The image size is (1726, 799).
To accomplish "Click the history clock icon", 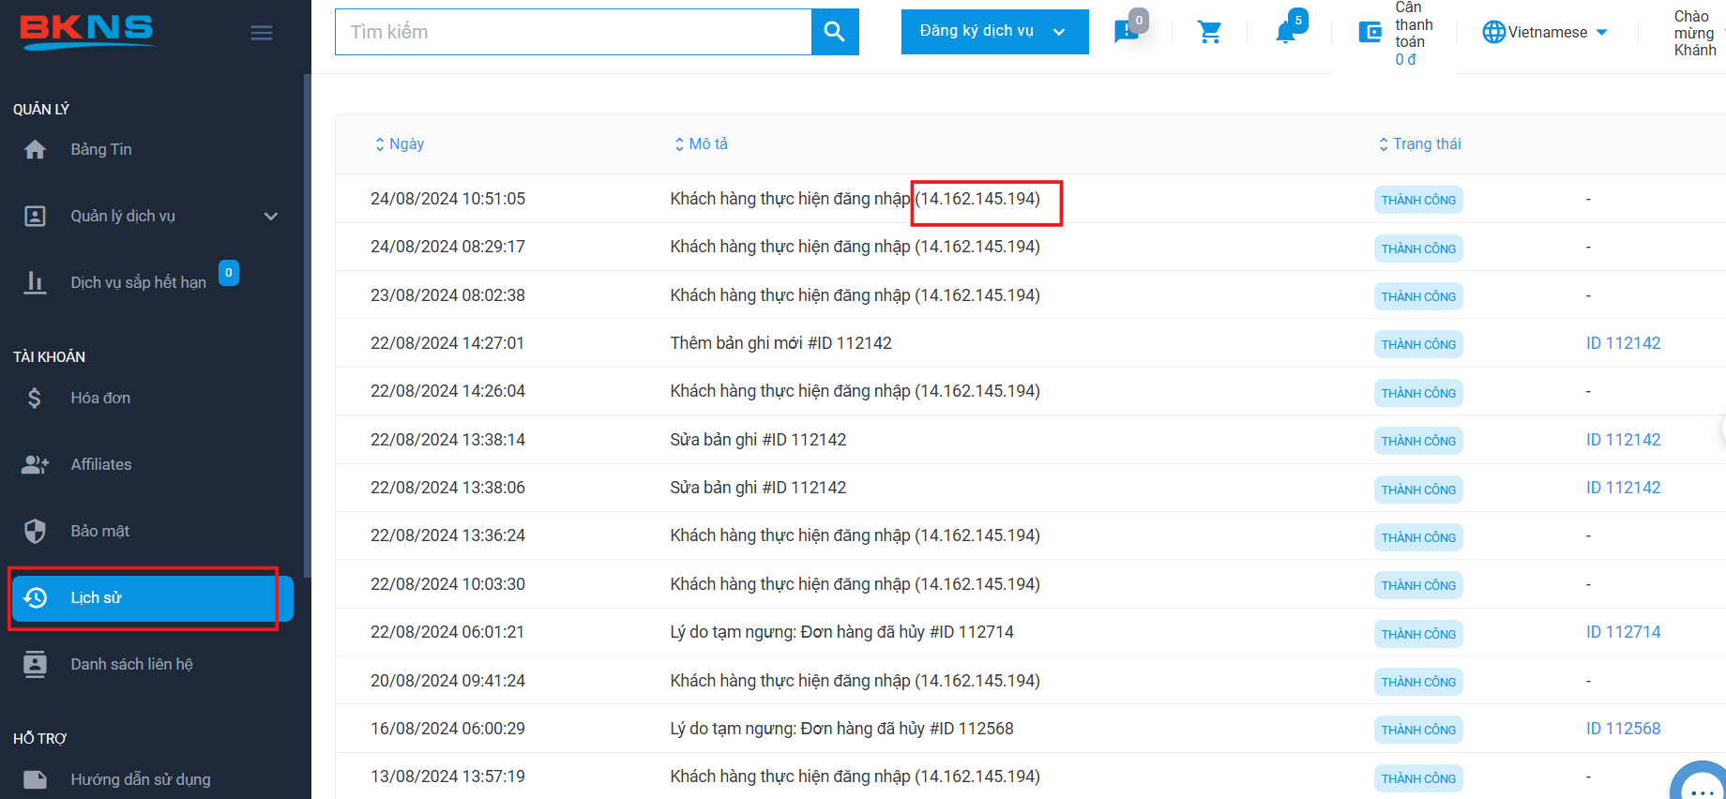I will pos(35,597).
